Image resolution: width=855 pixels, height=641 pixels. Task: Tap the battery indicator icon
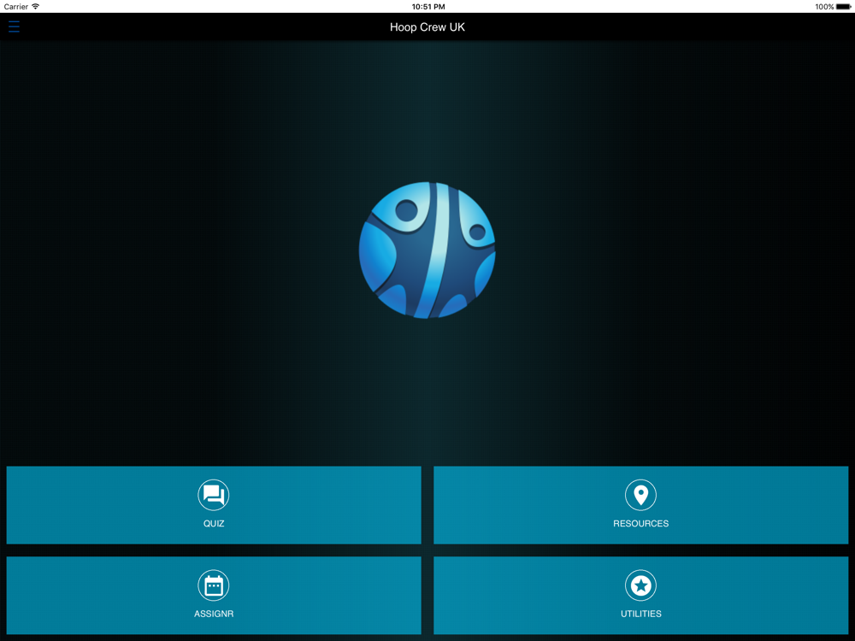tap(844, 7)
